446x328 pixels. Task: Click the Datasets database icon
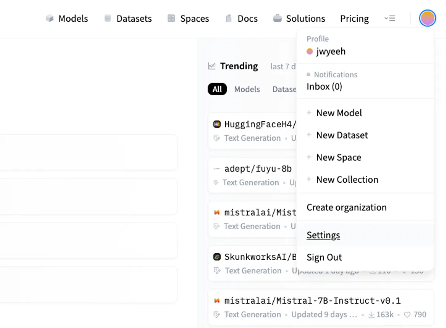(x=108, y=18)
